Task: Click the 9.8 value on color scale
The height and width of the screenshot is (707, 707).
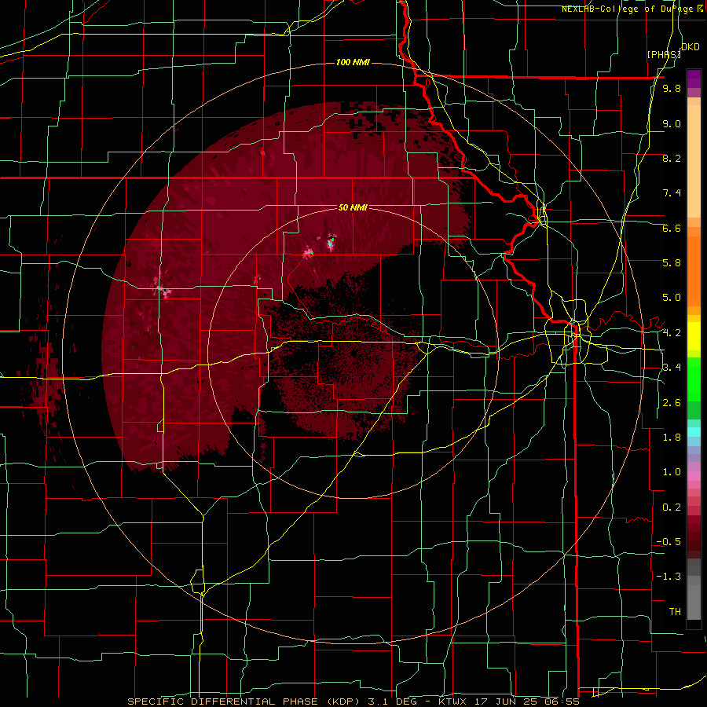Action: pyautogui.click(x=672, y=89)
